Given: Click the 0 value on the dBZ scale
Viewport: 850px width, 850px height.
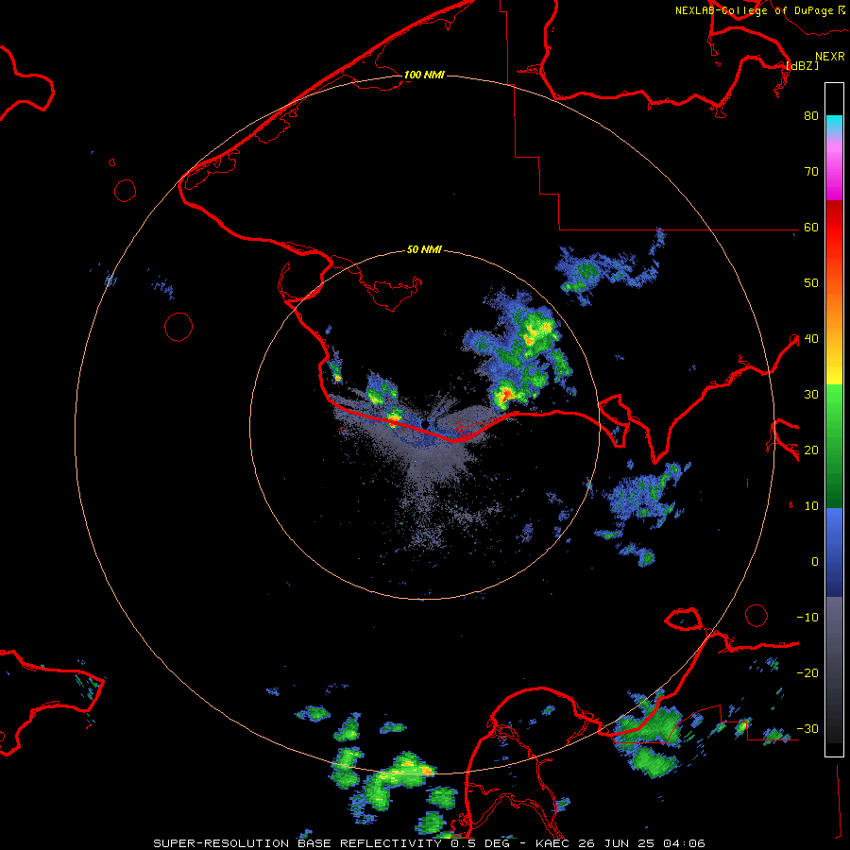Looking at the screenshot, I should (815, 562).
